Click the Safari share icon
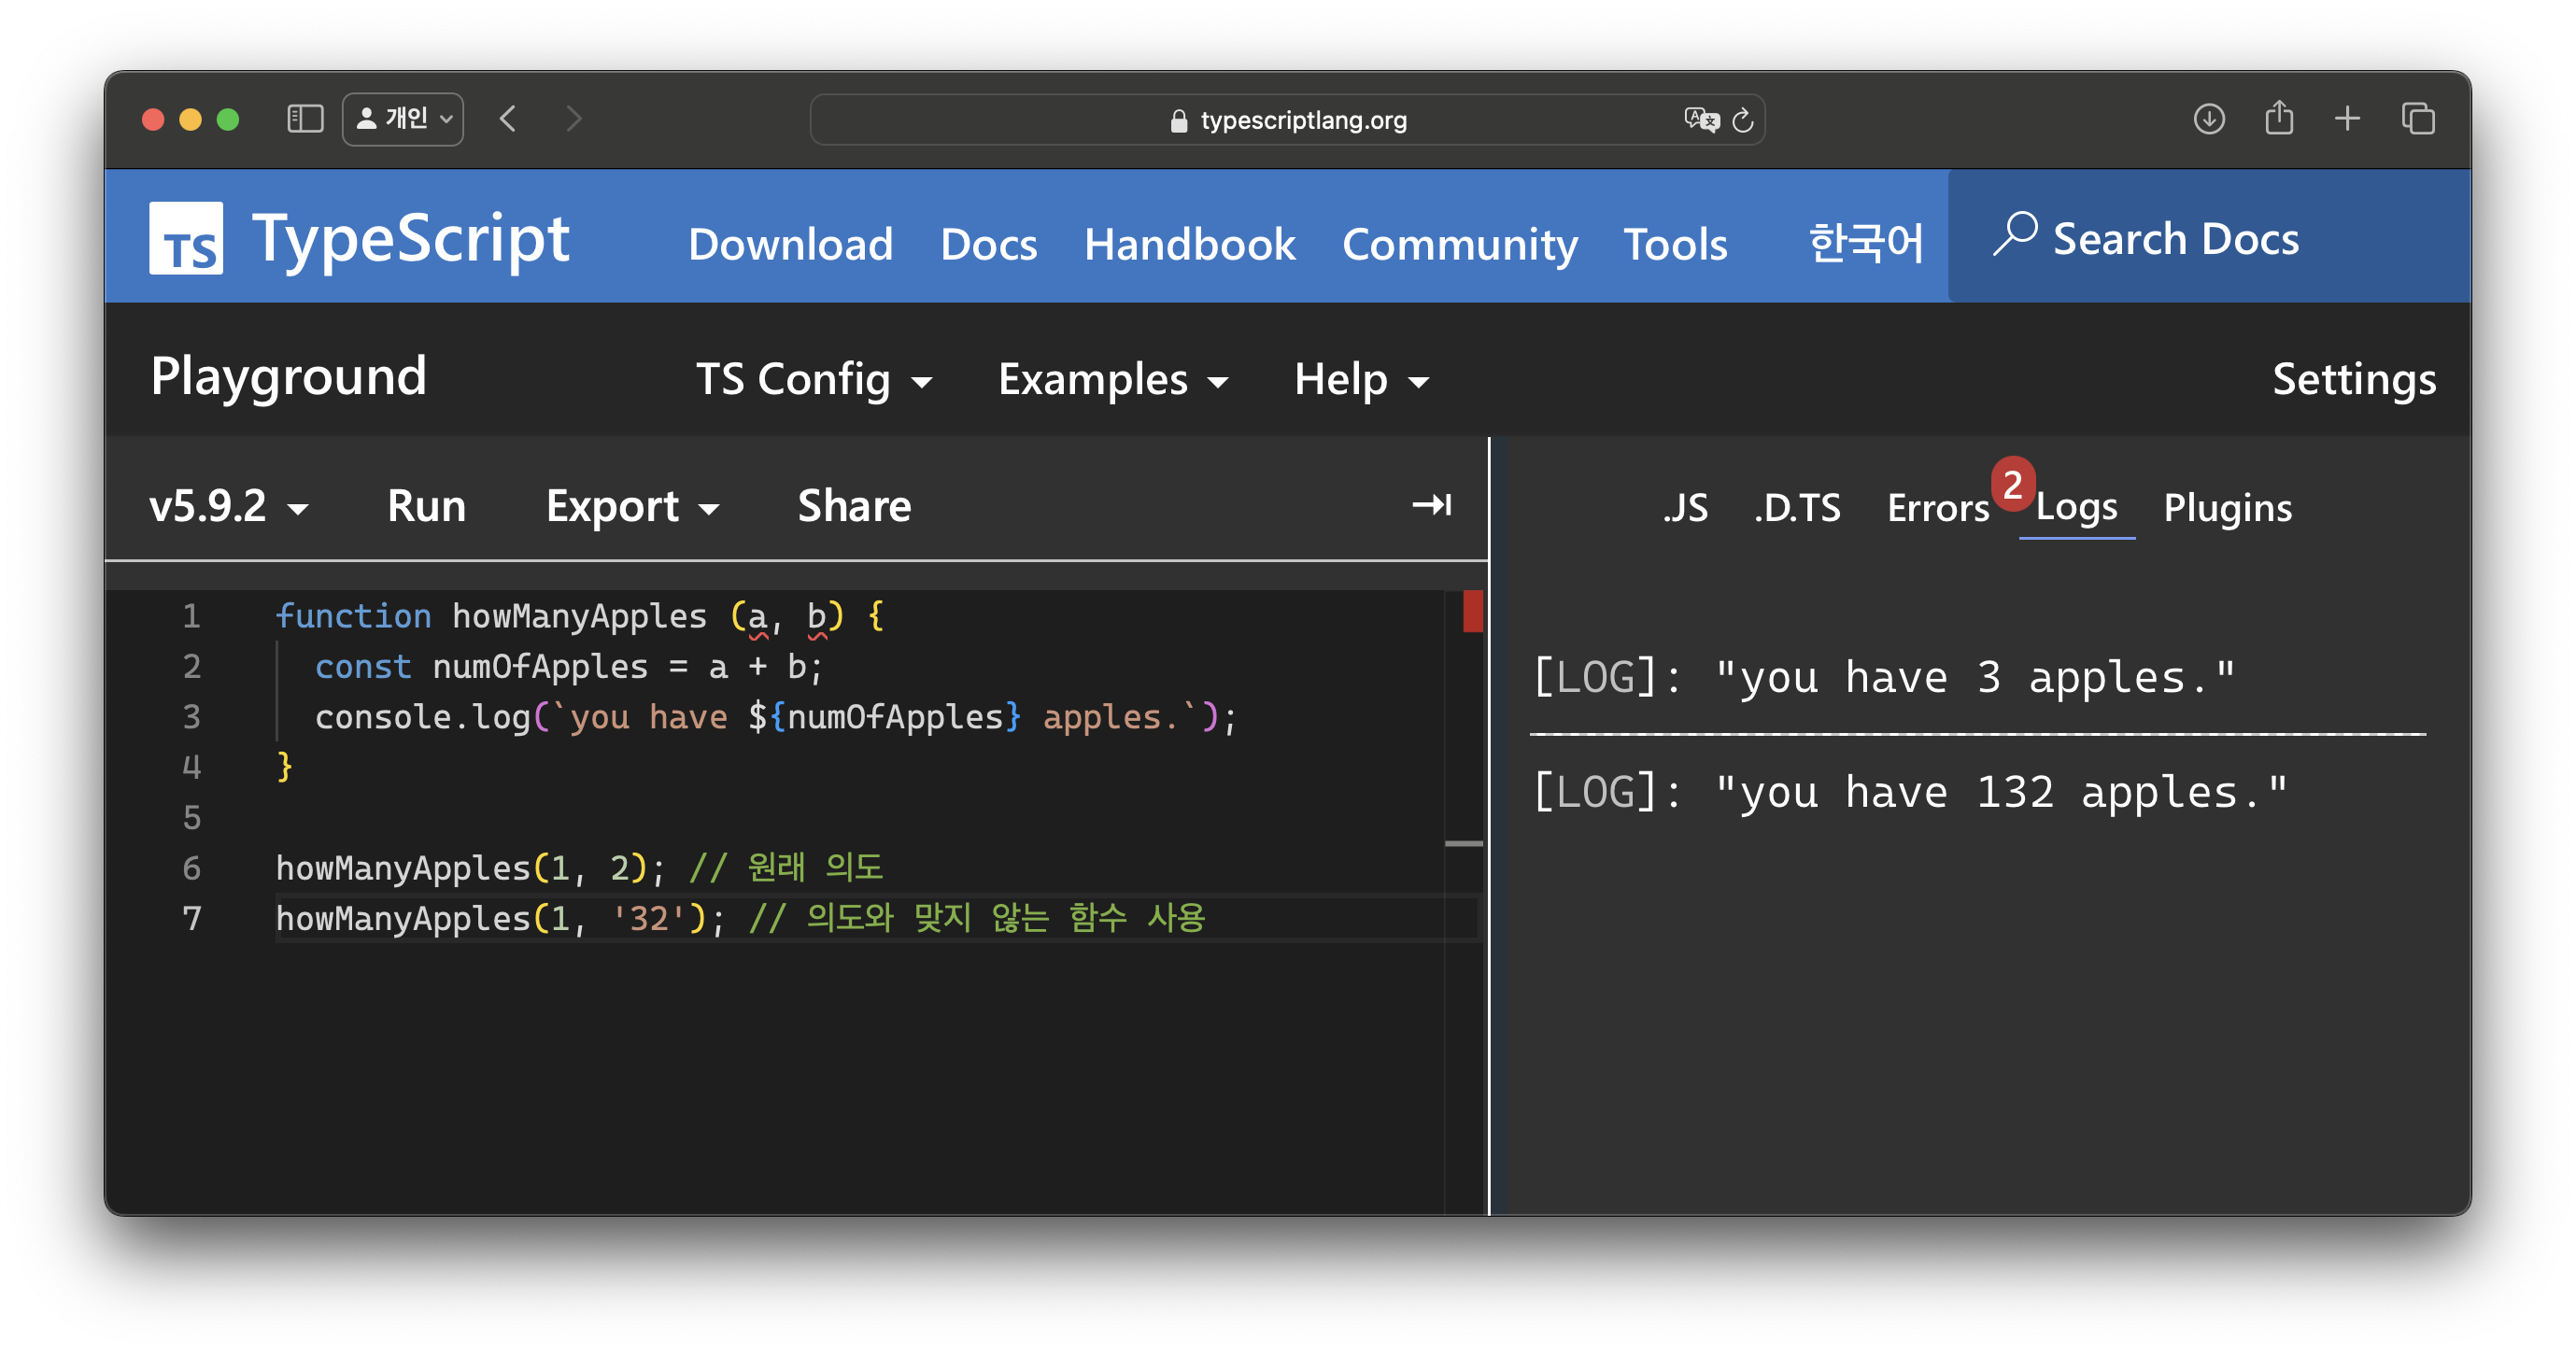2576x1354 pixels. pyautogui.click(x=2279, y=118)
